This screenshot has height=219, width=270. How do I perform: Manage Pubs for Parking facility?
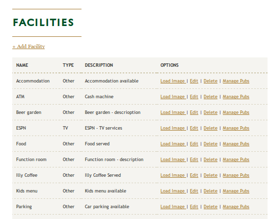pos(236,207)
